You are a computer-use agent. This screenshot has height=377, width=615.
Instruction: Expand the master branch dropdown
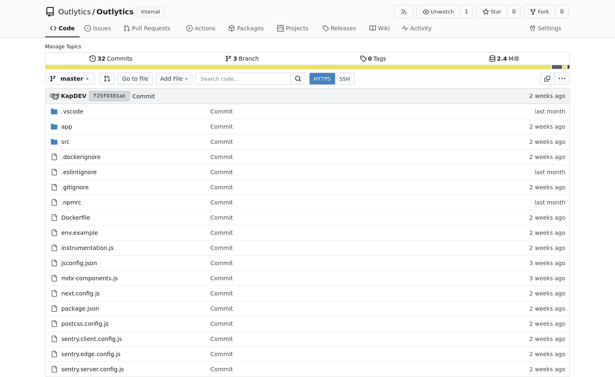[70, 79]
